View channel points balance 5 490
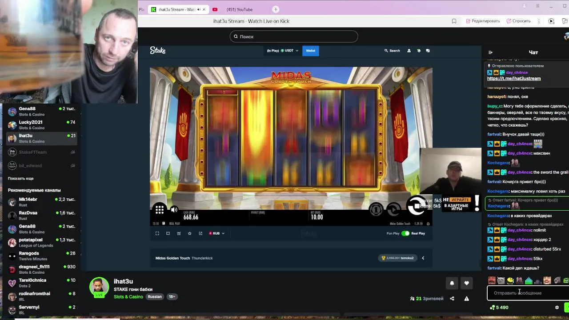569x320 pixels. click(499, 308)
